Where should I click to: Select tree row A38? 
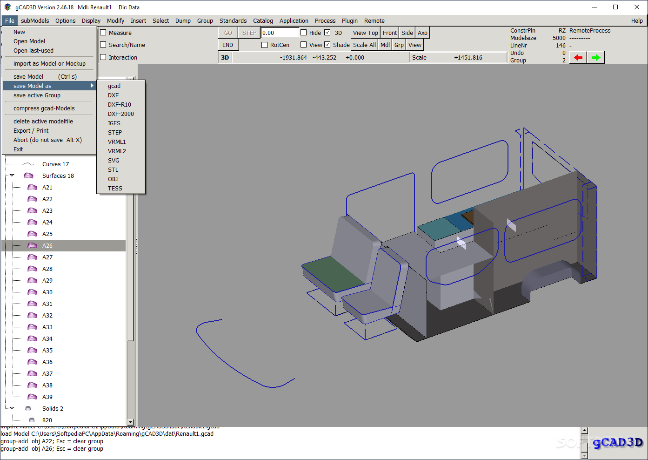[x=64, y=385]
